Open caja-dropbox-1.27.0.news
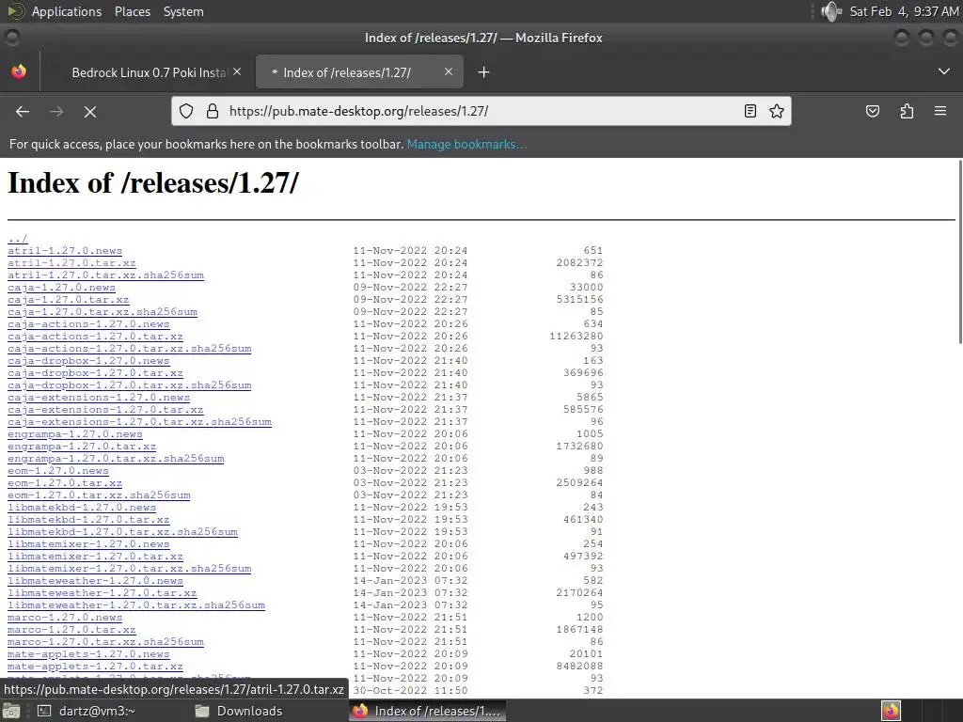This screenshot has width=963, height=722. click(x=88, y=360)
